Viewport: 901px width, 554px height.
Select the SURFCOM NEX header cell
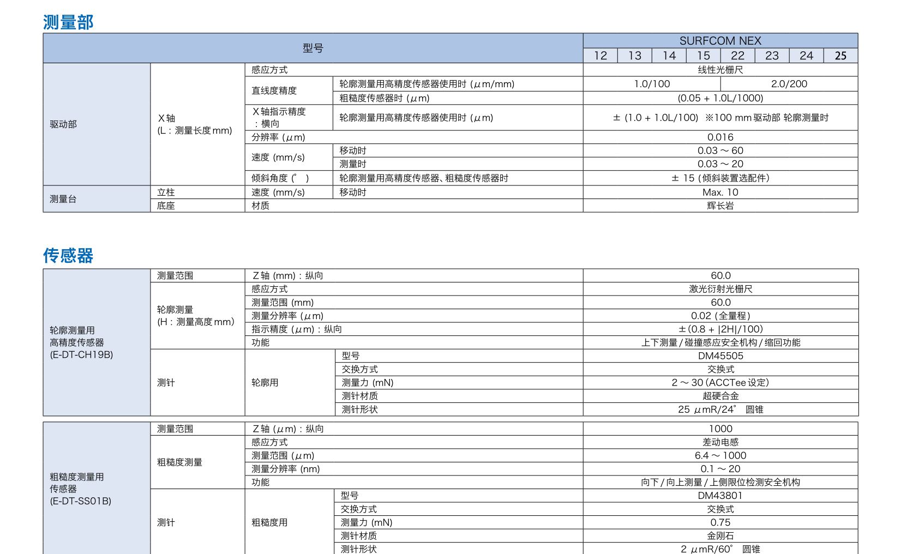(720, 41)
